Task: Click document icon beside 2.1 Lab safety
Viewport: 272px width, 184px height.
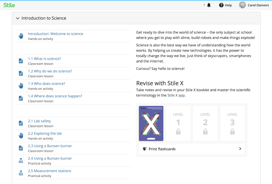Action: [x=21, y=123]
